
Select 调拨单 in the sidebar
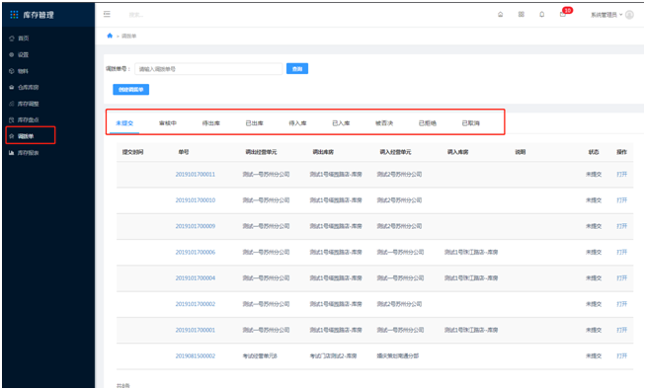(26, 136)
